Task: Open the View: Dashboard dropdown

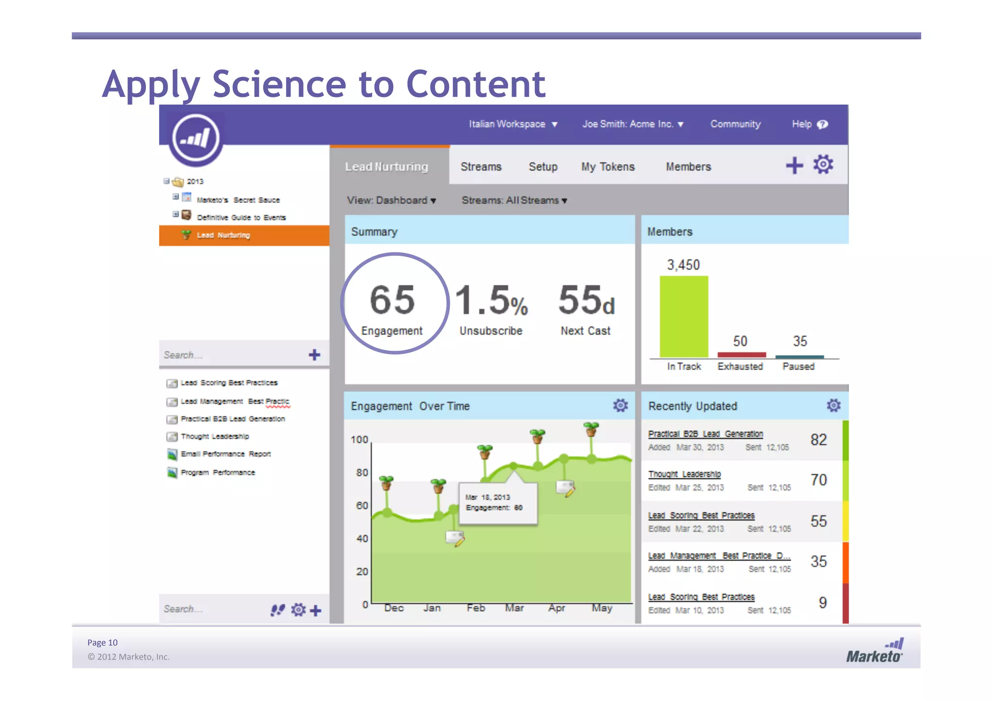Action: coord(391,200)
